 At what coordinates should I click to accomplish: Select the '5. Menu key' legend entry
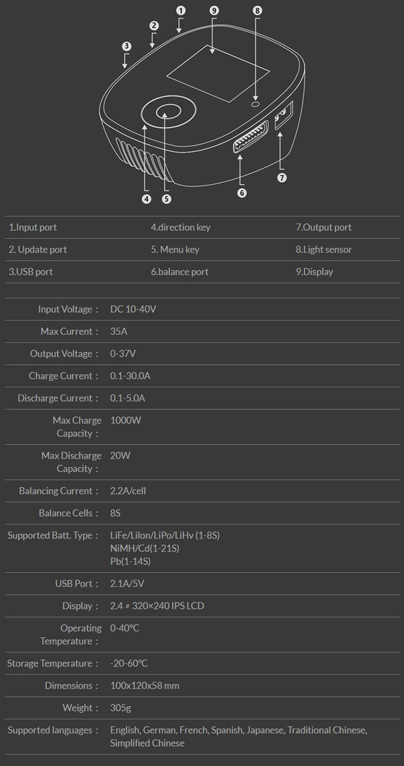pos(175,249)
